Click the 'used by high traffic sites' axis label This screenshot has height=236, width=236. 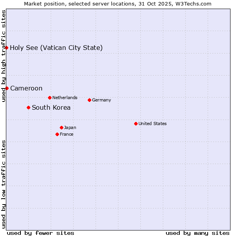(x=4, y=56)
